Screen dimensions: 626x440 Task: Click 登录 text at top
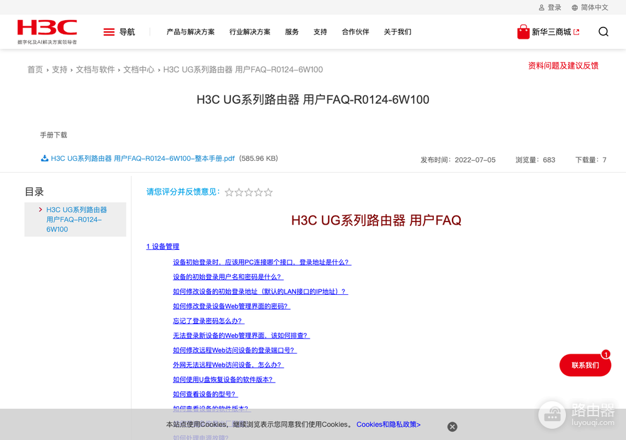coord(554,8)
